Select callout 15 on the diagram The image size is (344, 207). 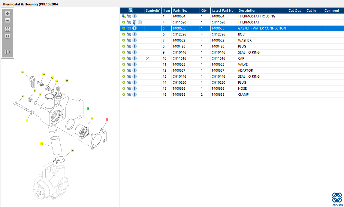[x=42, y=144]
